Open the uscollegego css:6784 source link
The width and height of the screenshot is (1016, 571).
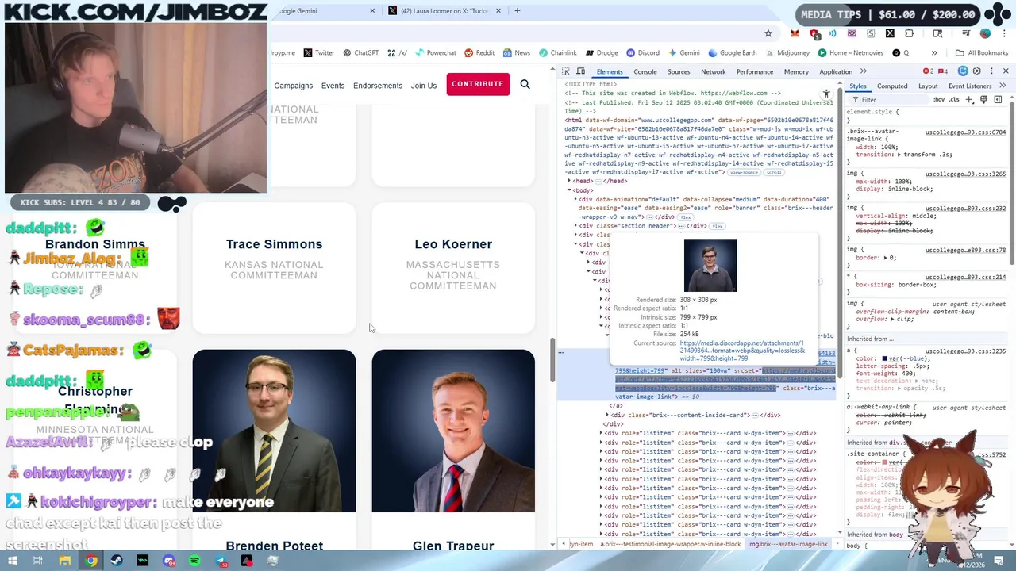(965, 132)
